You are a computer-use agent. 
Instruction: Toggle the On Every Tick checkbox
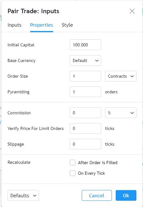(x=73, y=173)
